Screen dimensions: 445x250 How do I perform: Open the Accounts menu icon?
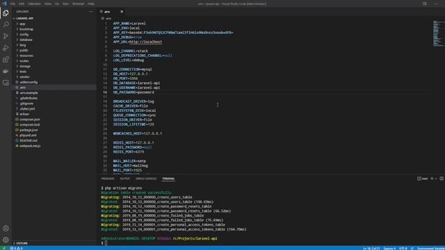[6, 228]
